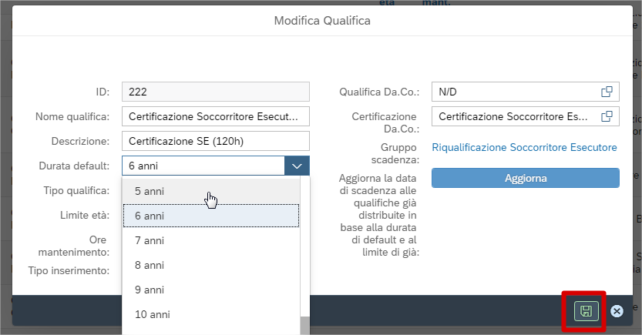Choose 9 anni as default duration
642x335 pixels.
210,290
